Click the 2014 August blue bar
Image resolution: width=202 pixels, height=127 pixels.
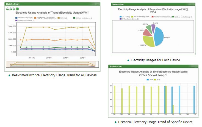[x=165, y=100]
